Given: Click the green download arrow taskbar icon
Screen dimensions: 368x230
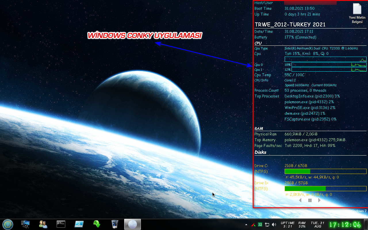Looking at the screenshot, I should (x=97, y=224).
